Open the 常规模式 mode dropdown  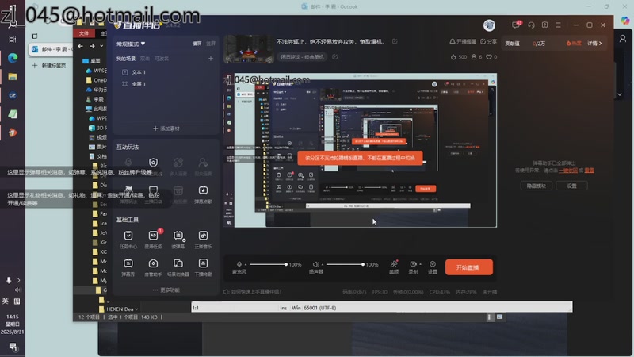click(x=131, y=44)
